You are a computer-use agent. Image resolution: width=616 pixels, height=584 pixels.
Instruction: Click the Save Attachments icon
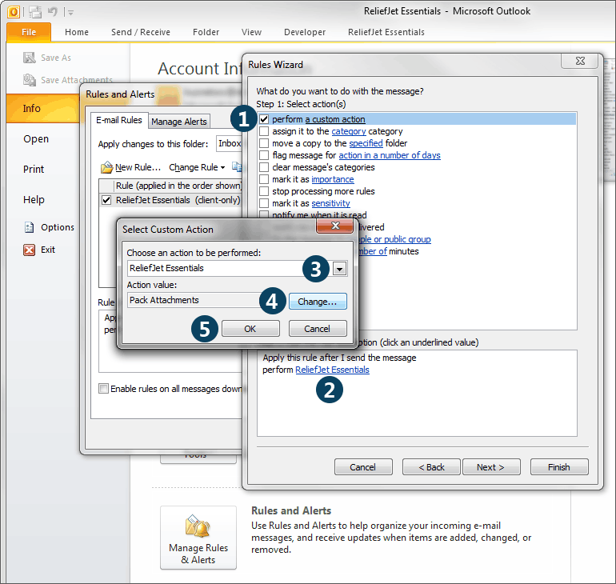pos(30,80)
